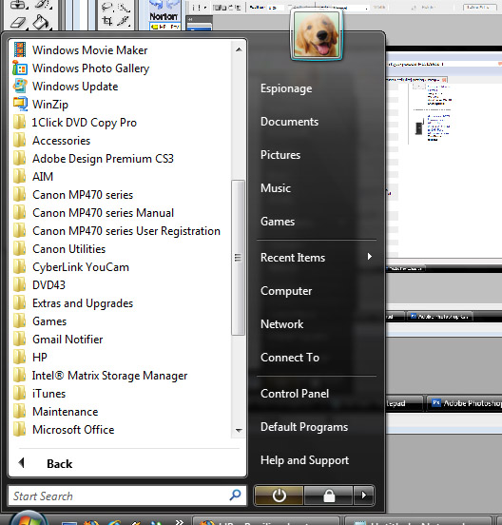The height and width of the screenshot is (525, 502).
Task: Expand the Adobe Design Premium CS3 folder
Action: coord(103,159)
